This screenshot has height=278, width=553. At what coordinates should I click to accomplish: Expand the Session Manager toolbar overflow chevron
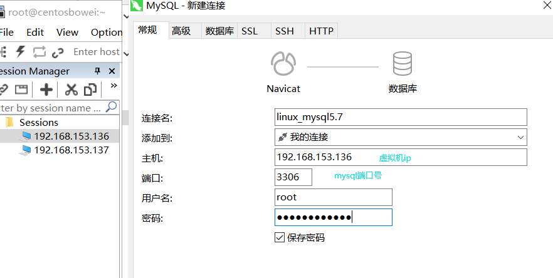tap(113, 86)
